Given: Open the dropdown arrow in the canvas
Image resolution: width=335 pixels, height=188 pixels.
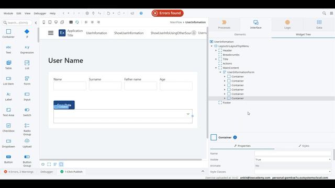Looking at the screenshot, I should [x=188, y=114].
